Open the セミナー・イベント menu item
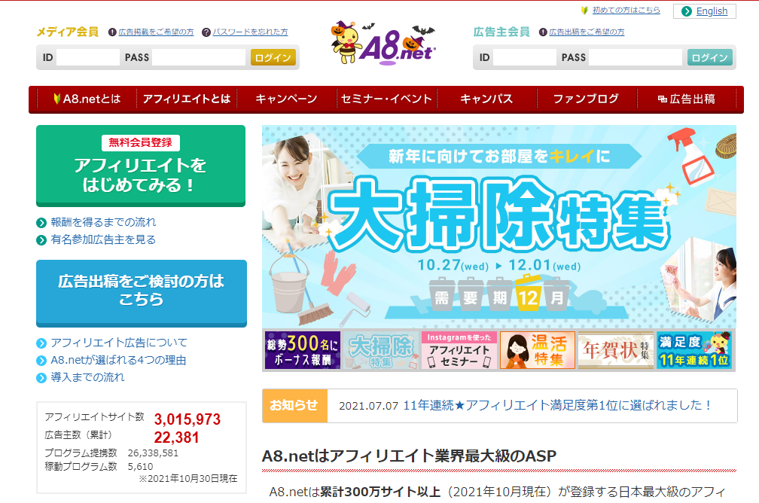This screenshot has height=503, width=759. pos(386,98)
